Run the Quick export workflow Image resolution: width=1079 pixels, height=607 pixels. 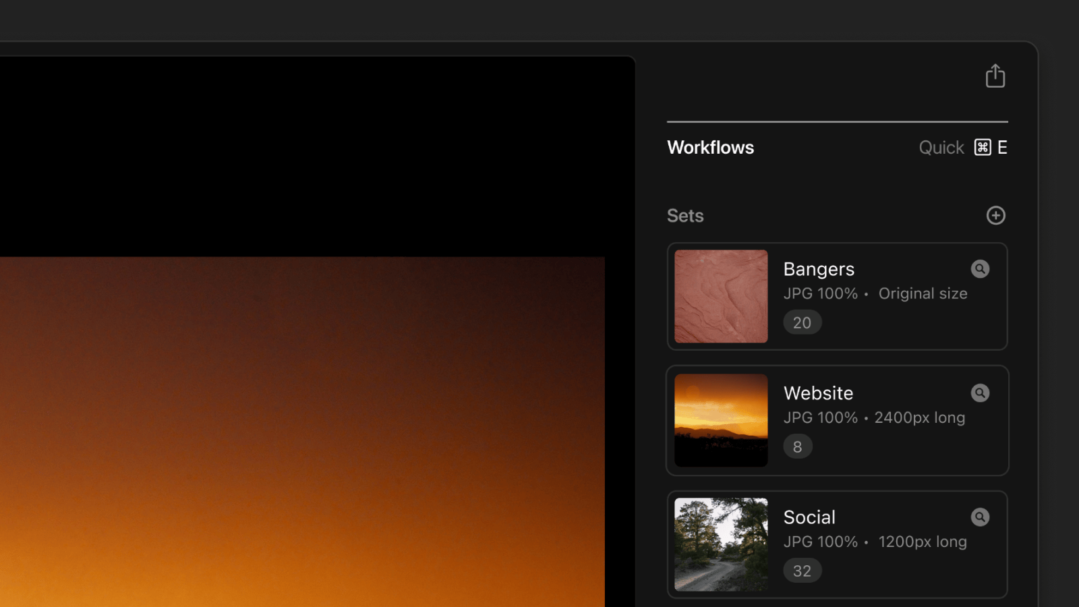coord(941,147)
